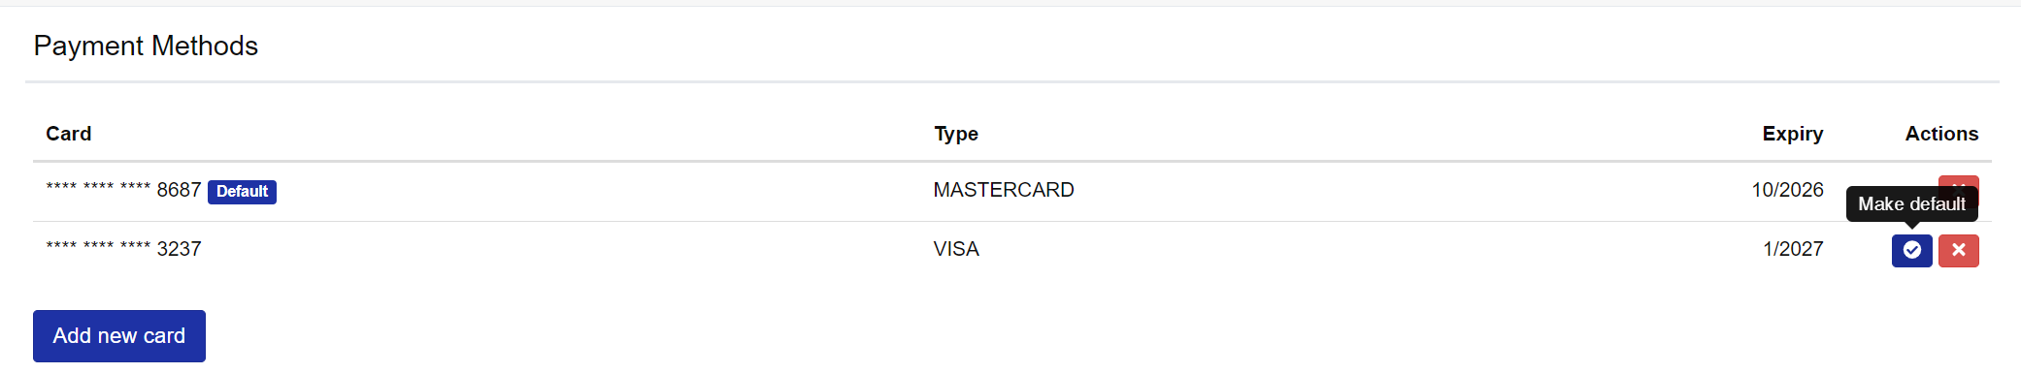Click the last four digits 3237
This screenshot has width=2021, height=373.
coord(179,249)
